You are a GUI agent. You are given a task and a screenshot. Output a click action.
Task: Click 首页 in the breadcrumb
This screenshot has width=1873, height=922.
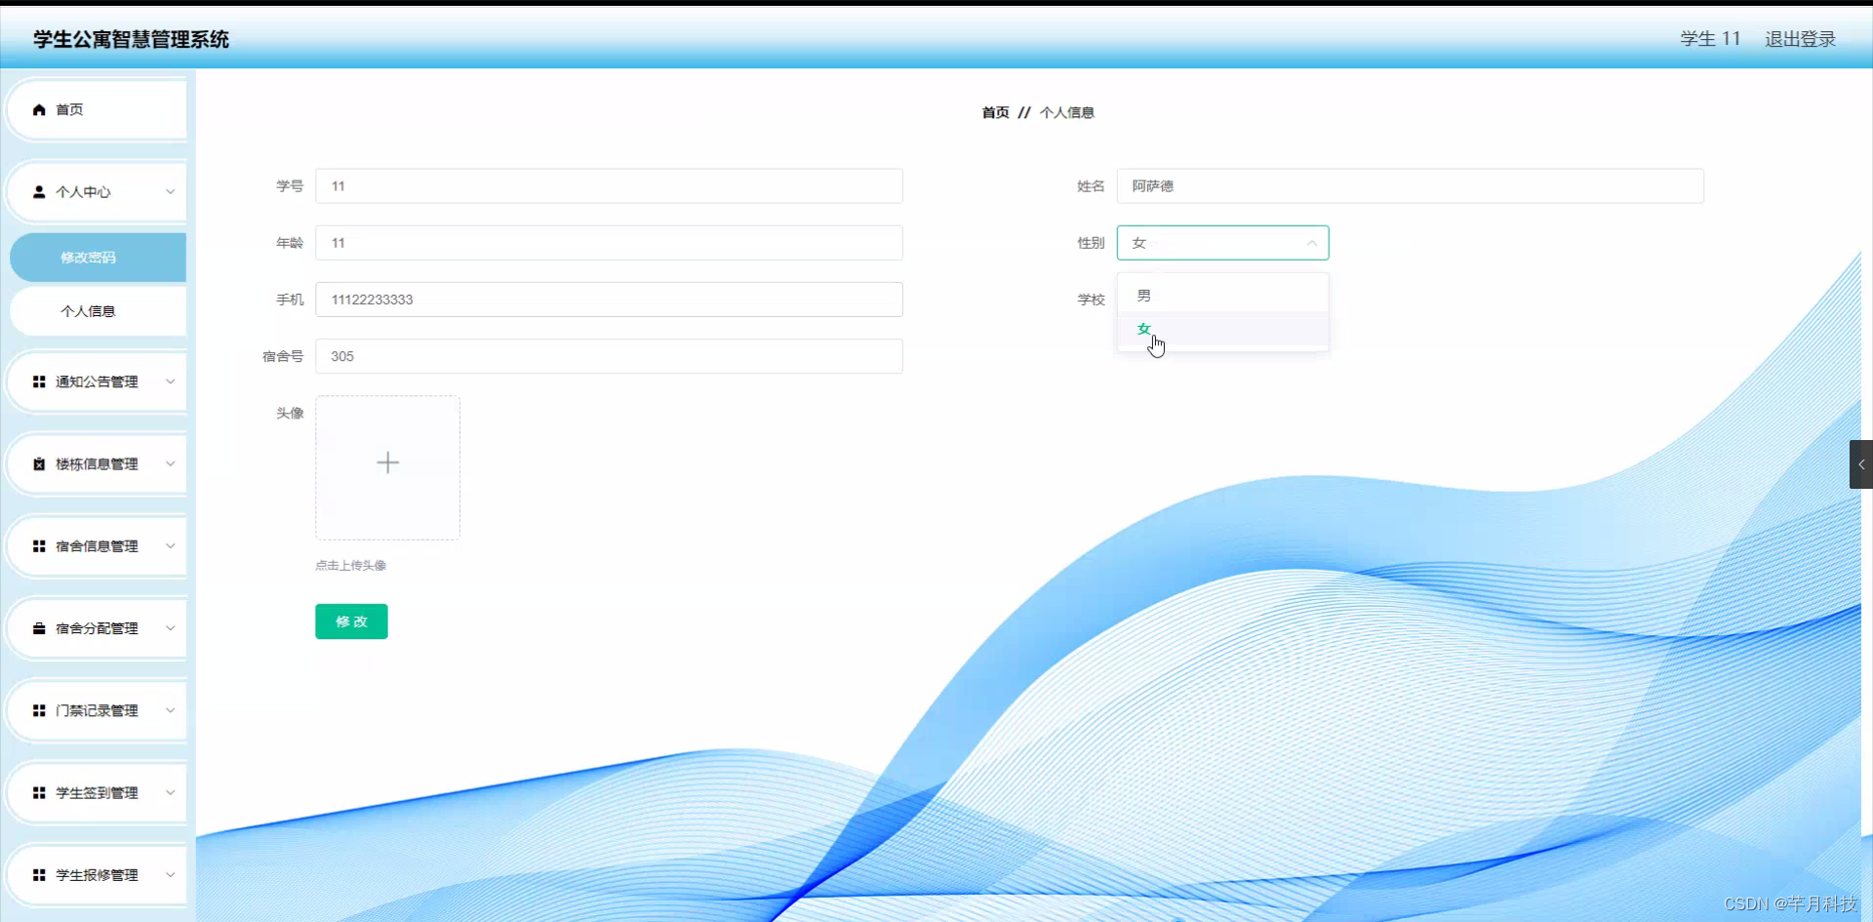click(996, 112)
